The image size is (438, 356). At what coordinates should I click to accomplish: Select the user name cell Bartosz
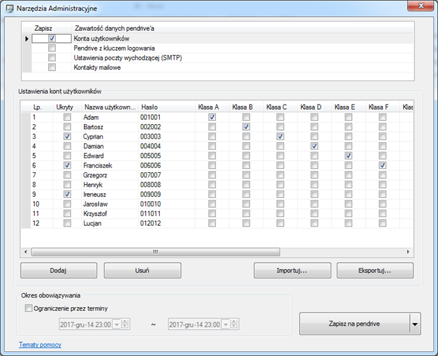[x=110, y=127]
